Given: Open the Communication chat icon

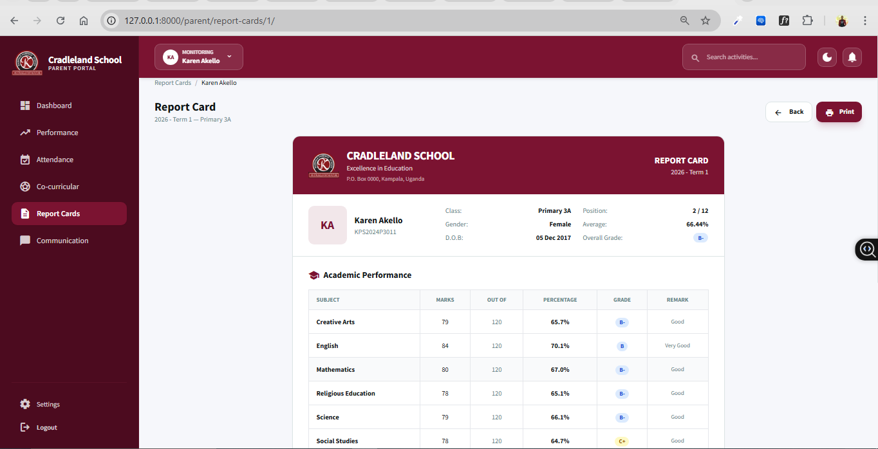Looking at the screenshot, I should 25,241.
